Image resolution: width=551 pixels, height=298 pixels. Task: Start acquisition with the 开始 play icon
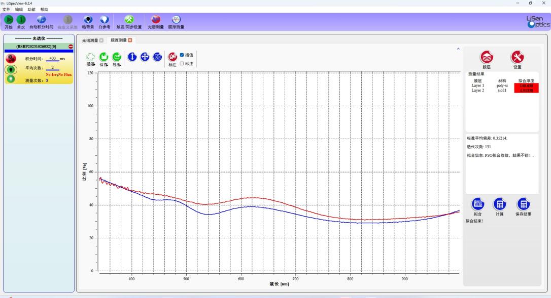pyautogui.click(x=9, y=20)
